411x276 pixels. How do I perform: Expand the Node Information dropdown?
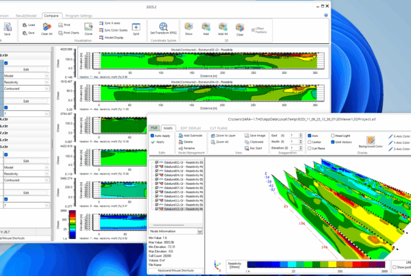[x=200, y=231]
